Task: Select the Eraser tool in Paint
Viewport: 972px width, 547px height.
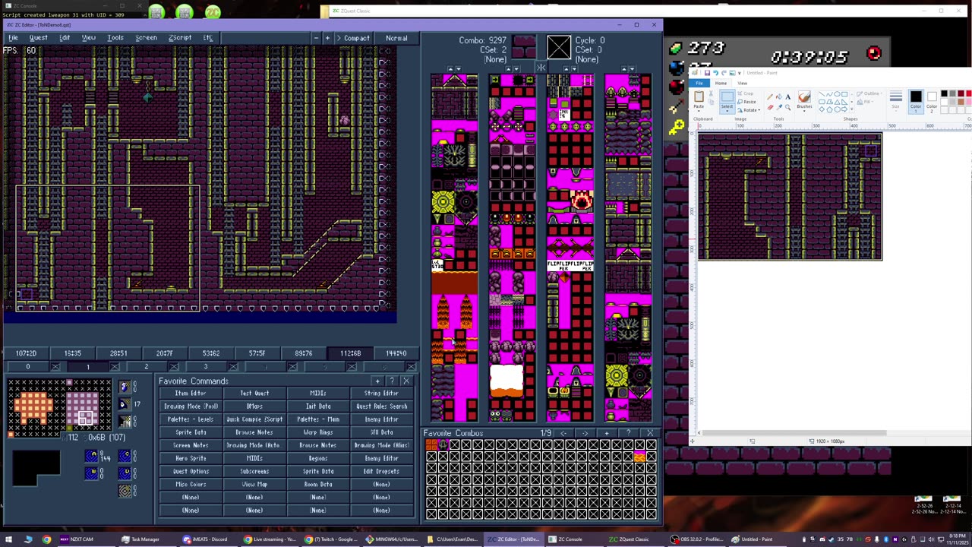Action: (x=770, y=106)
